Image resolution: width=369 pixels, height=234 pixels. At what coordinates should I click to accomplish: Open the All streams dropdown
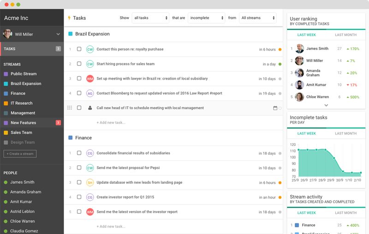258,18
